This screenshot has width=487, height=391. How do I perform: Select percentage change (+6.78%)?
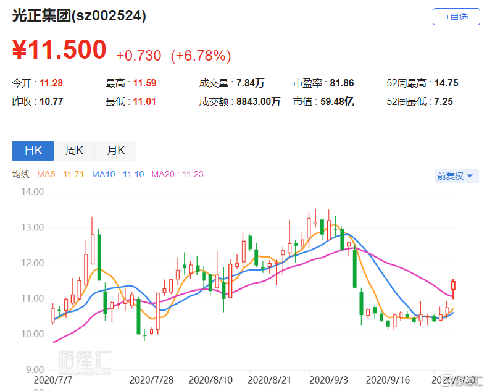click(201, 56)
